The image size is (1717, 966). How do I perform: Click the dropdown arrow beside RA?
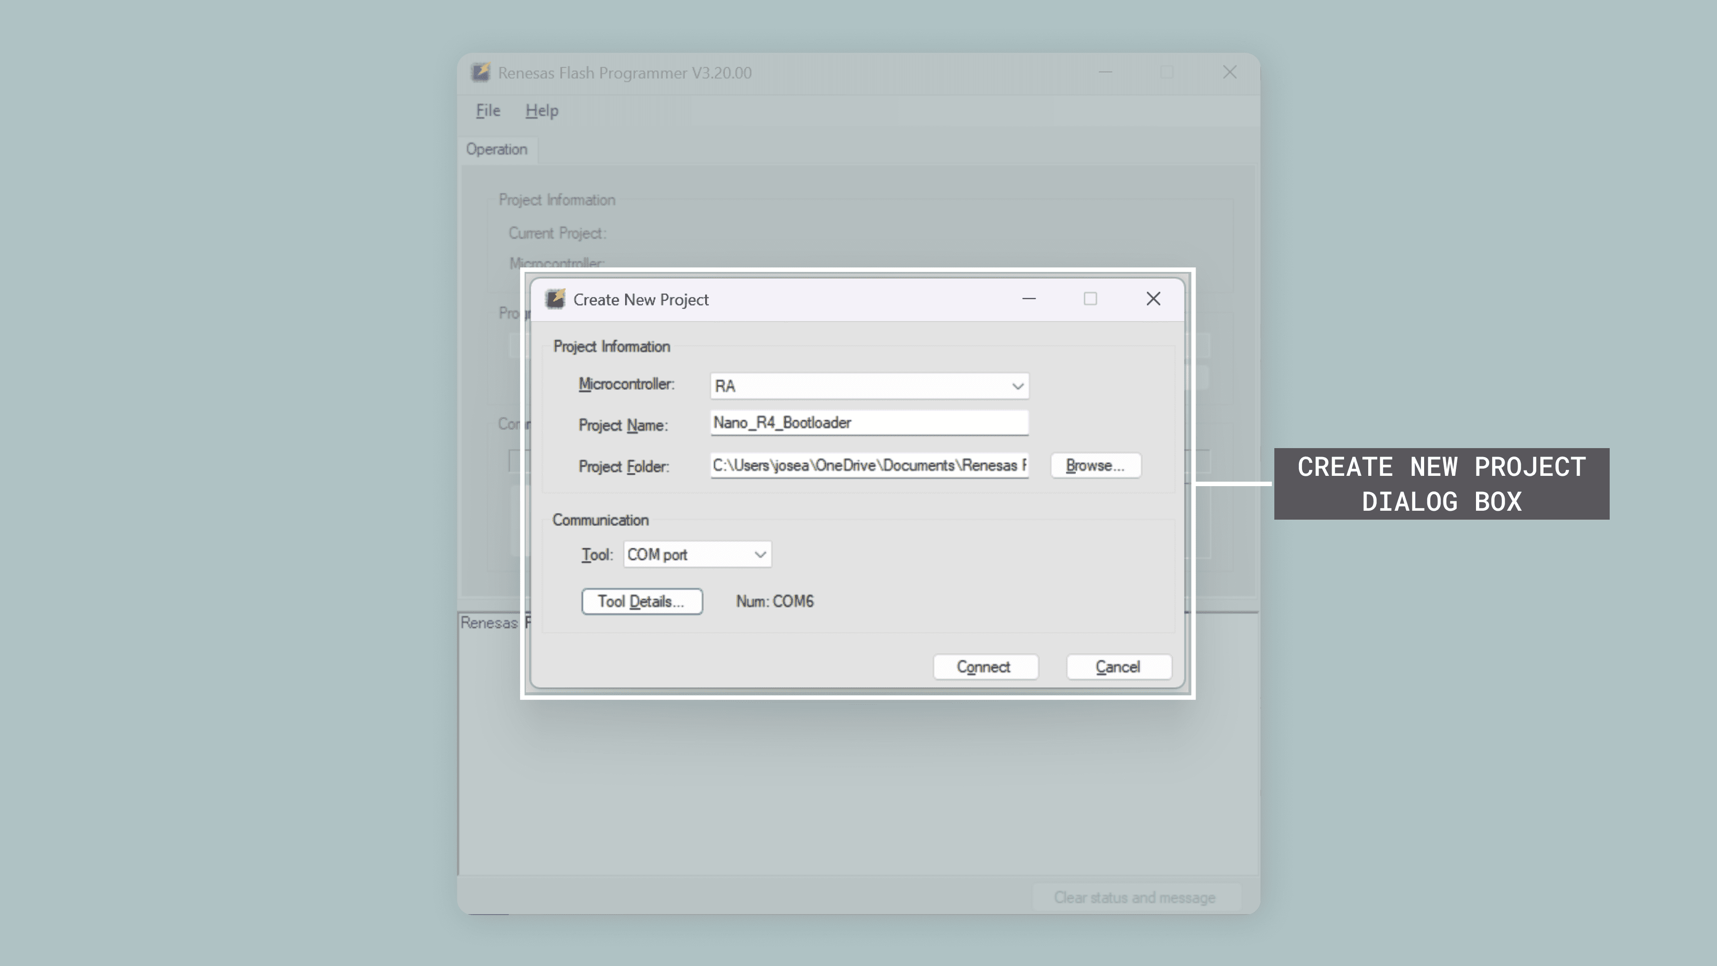[x=1018, y=386]
